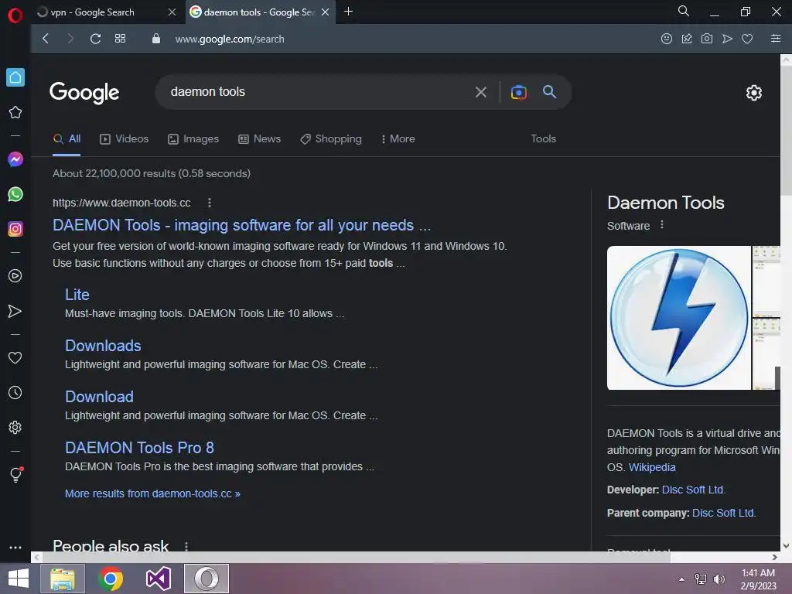Submit search with magnifier button
The height and width of the screenshot is (594, 792).
550,92
